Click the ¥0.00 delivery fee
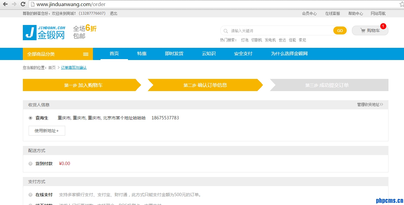The image size is (404, 205). pyautogui.click(x=65, y=164)
